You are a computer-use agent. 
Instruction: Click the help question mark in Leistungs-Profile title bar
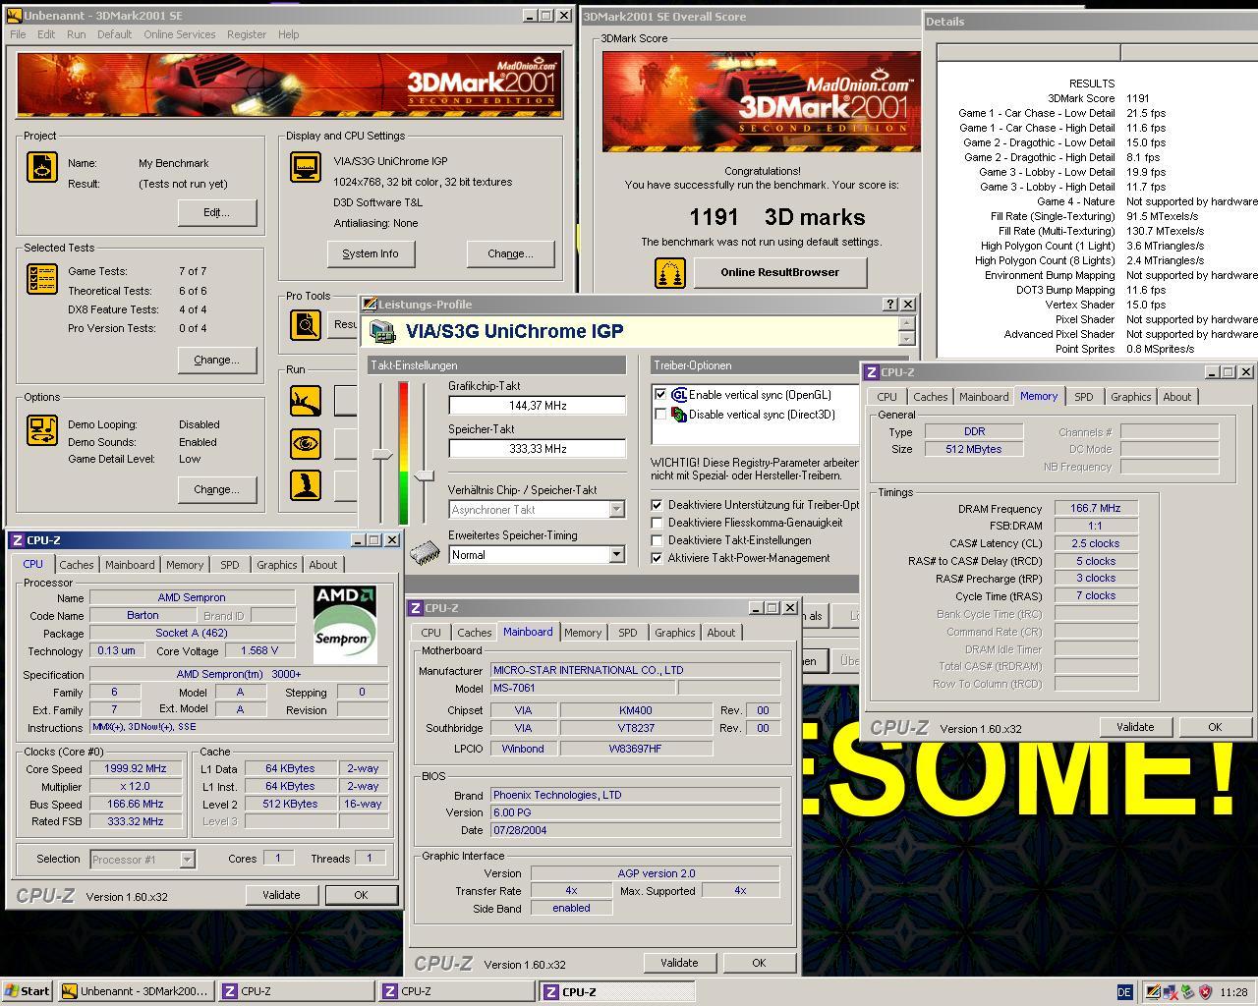(x=890, y=305)
